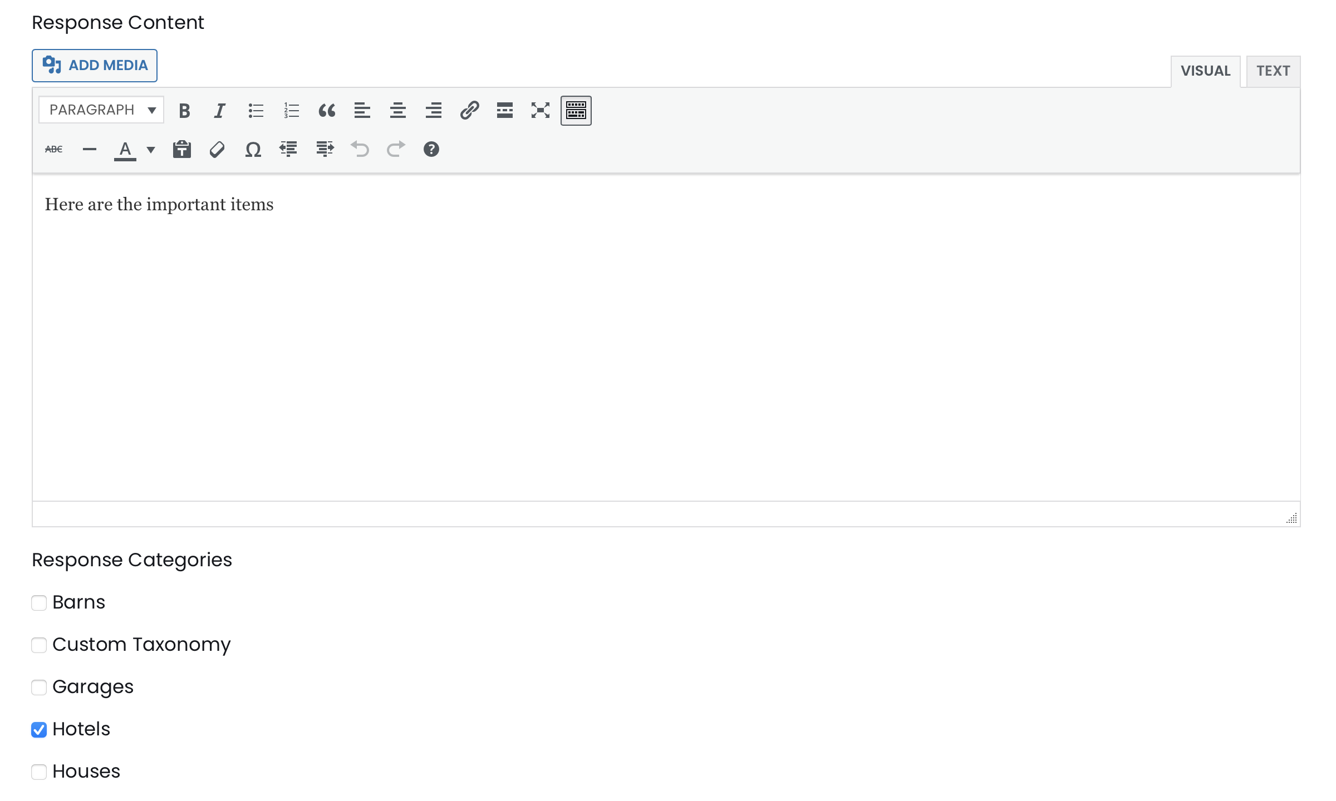Screen dimensions: 1336x801
Task: Toggle the Barns checkbox
Action: (38, 602)
